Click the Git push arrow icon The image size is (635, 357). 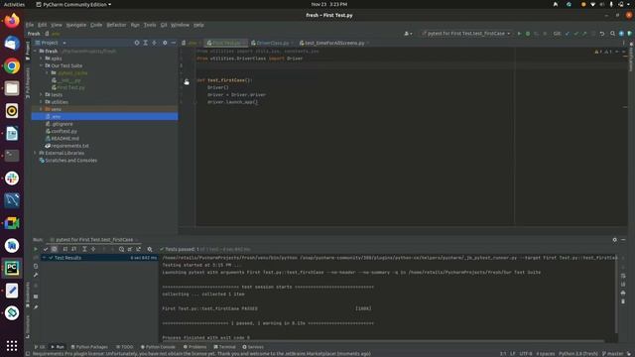pyautogui.click(x=584, y=34)
